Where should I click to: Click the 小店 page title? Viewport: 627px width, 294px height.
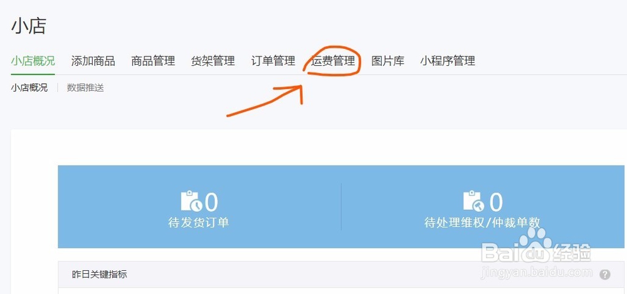[29, 26]
